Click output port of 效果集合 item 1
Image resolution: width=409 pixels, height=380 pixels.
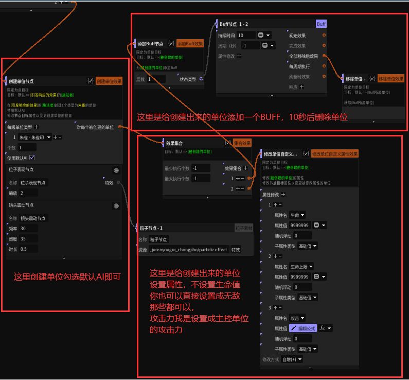coord(249,178)
